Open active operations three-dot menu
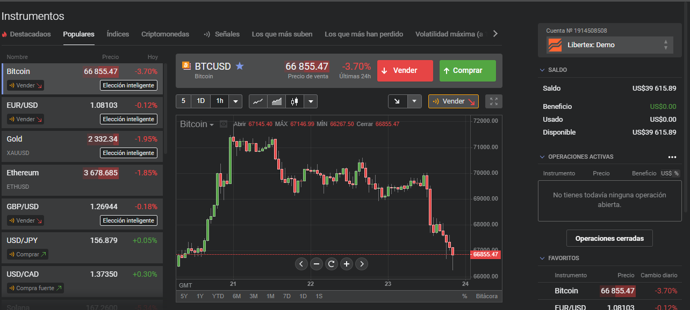The height and width of the screenshot is (310, 690). click(672, 157)
